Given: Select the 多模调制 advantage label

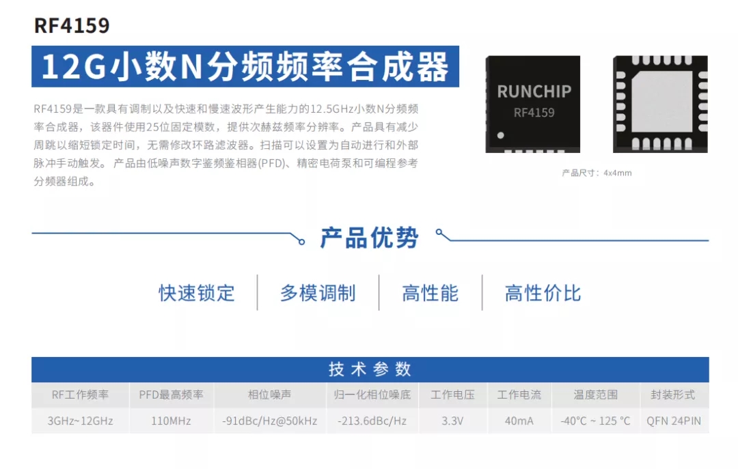Looking at the screenshot, I should click(318, 294).
